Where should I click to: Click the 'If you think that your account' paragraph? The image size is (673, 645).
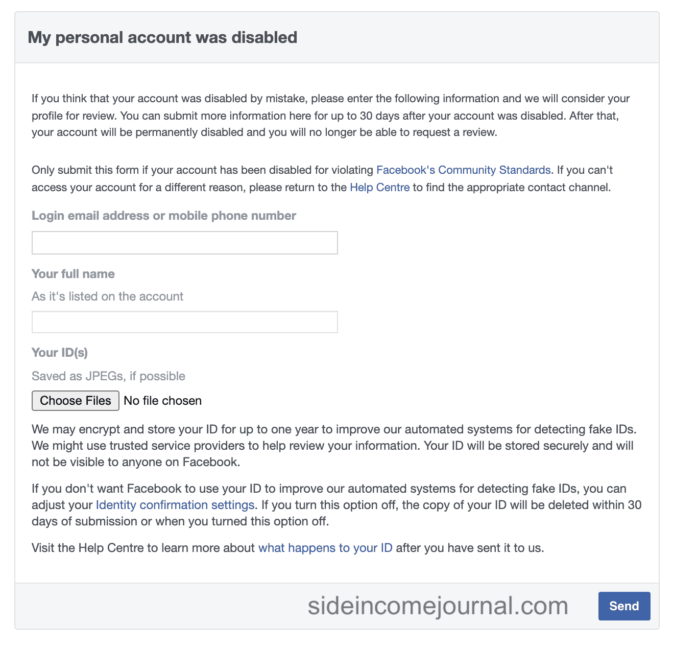(331, 116)
